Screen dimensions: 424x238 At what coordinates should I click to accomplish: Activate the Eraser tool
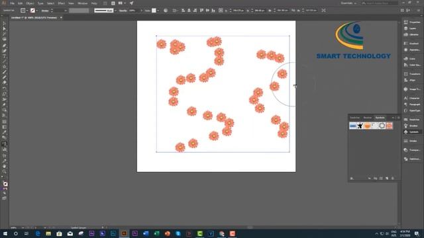(x=4, y=83)
